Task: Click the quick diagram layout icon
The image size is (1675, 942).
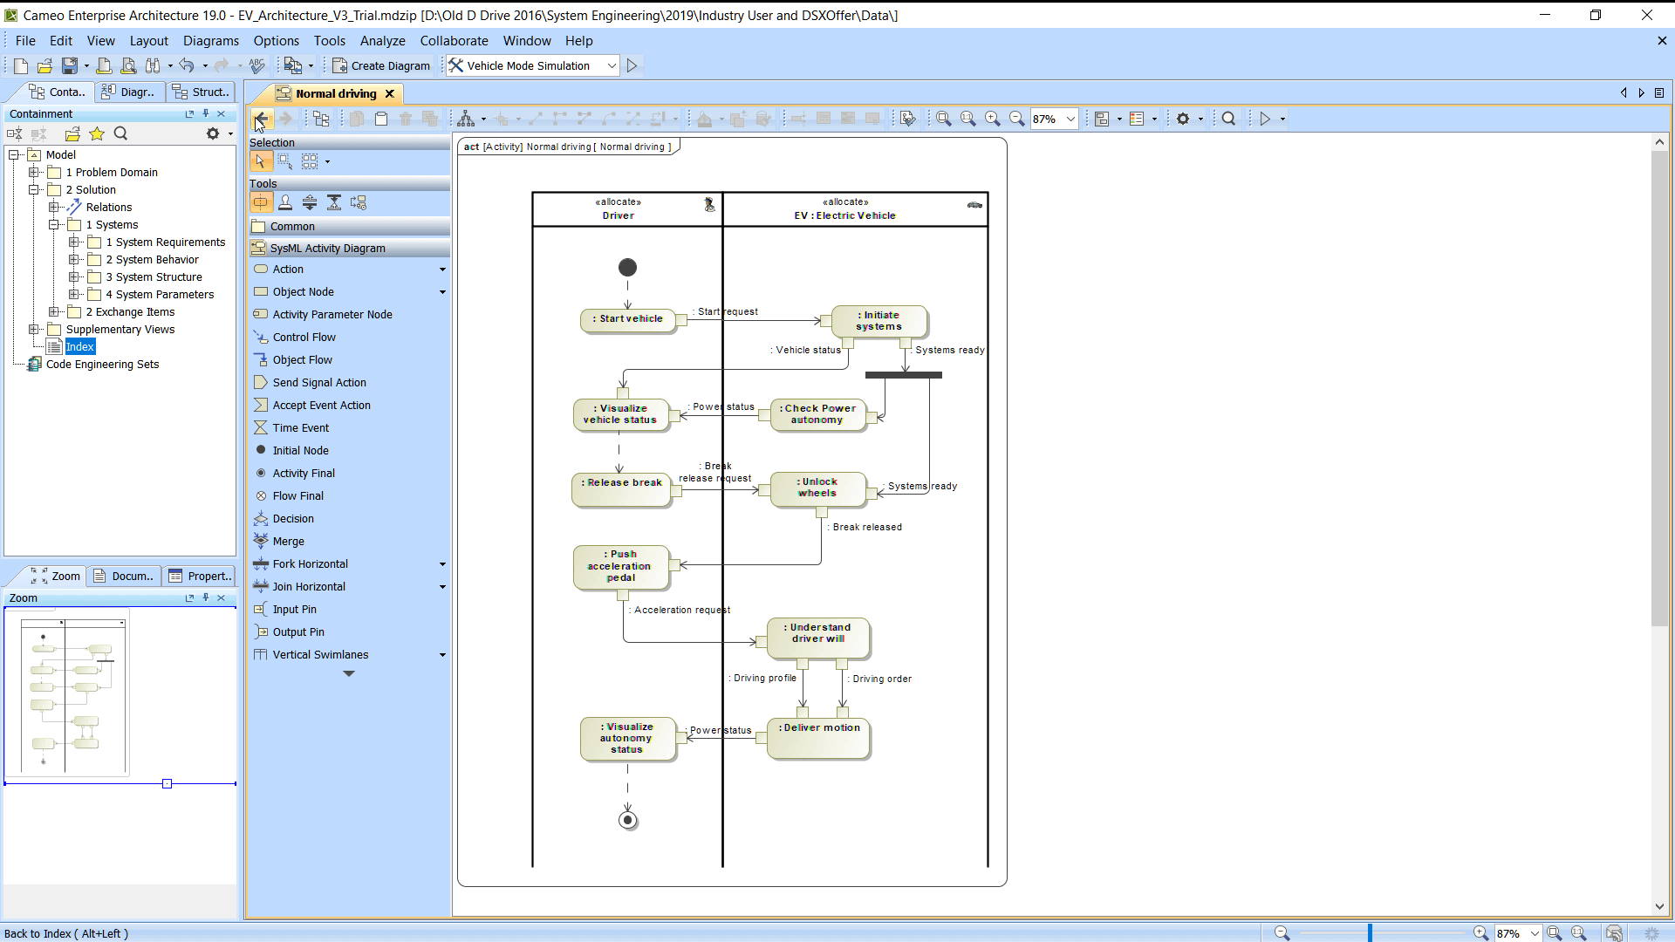Action: [466, 119]
